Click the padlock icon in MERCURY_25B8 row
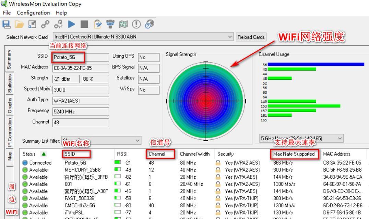Image resolution: width=369 pixels, height=219 pixels. click(218, 169)
